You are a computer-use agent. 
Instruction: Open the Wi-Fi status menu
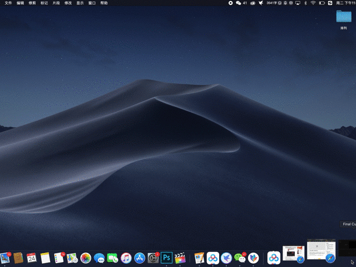(x=313, y=3)
